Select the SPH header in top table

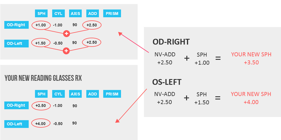[41, 14]
